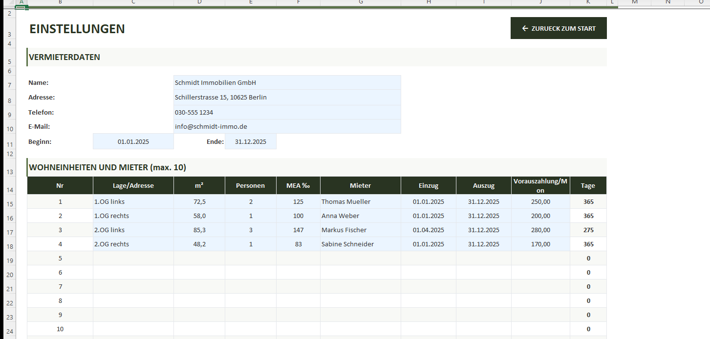Select the Vorauszahlung value 280,00

click(539, 230)
